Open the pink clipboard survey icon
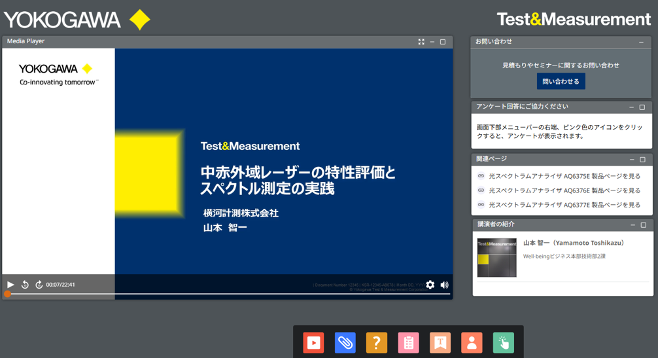The width and height of the screenshot is (658, 358). point(408,342)
